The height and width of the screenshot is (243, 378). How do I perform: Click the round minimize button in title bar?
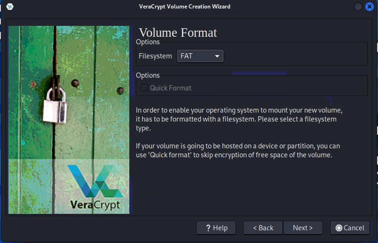(358, 7)
